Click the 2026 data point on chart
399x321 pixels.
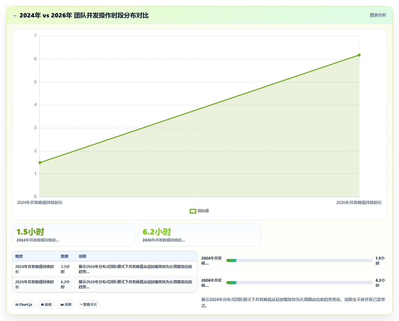click(359, 55)
